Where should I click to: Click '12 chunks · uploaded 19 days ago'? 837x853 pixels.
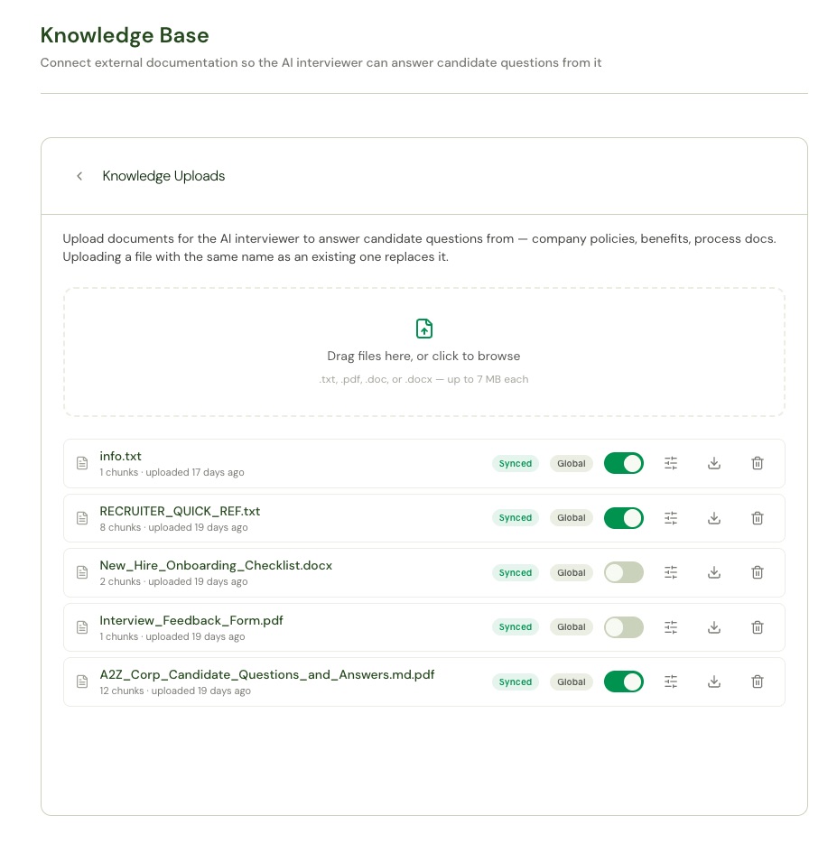click(174, 691)
